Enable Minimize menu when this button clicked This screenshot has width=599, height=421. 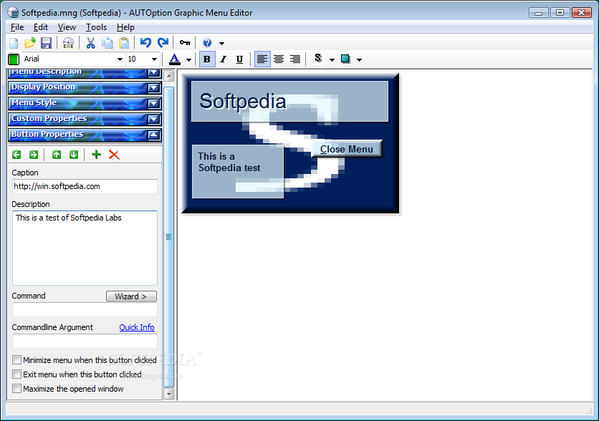pyautogui.click(x=16, y=360)
